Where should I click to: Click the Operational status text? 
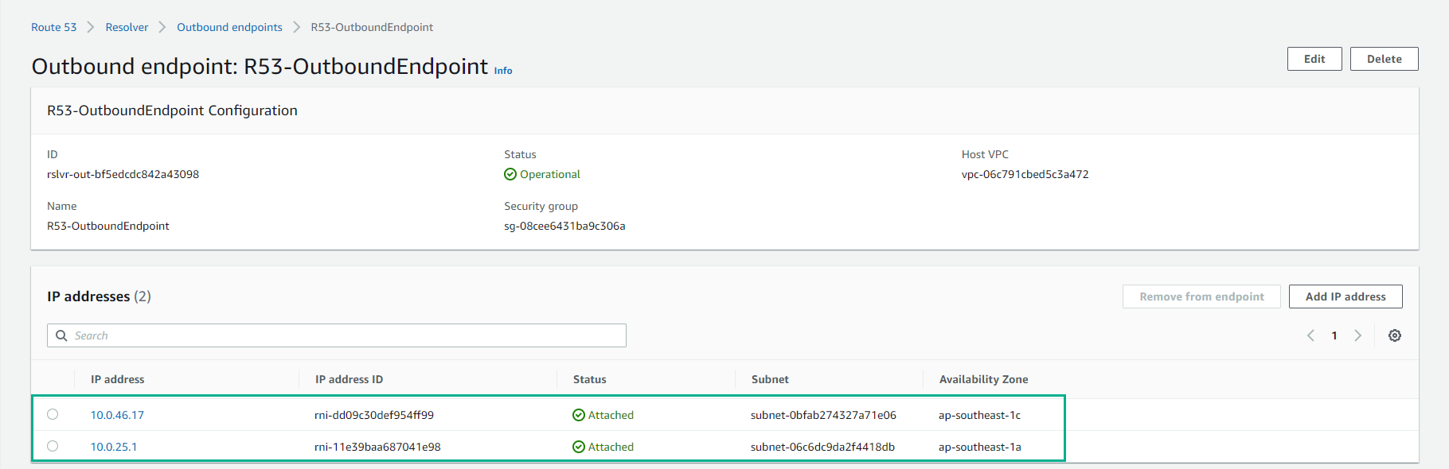550,174
